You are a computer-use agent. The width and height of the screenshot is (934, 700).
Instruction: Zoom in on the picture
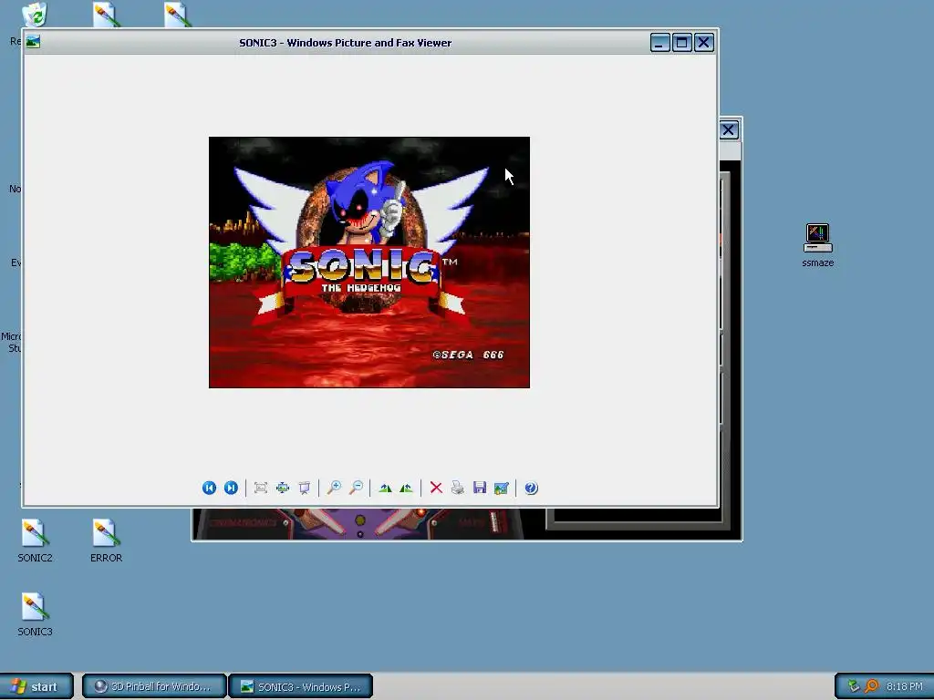334,489
